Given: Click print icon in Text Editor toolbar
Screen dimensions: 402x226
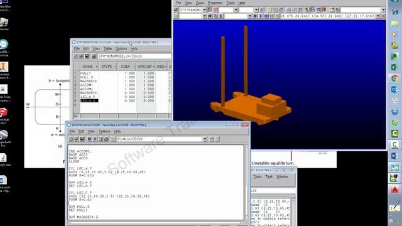Looking at the screenshot, I should [106, 139].
